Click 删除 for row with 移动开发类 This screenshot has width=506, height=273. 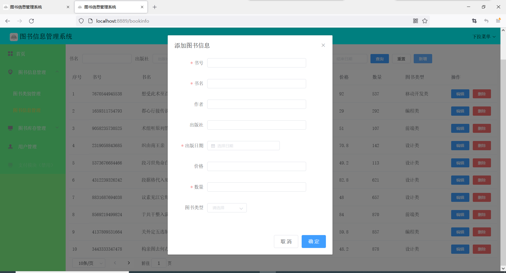pyautogui.click(x=482, y=94)
